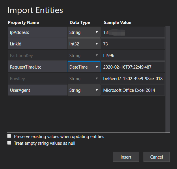Click the Data Type column header

click(x=80, y=23)
